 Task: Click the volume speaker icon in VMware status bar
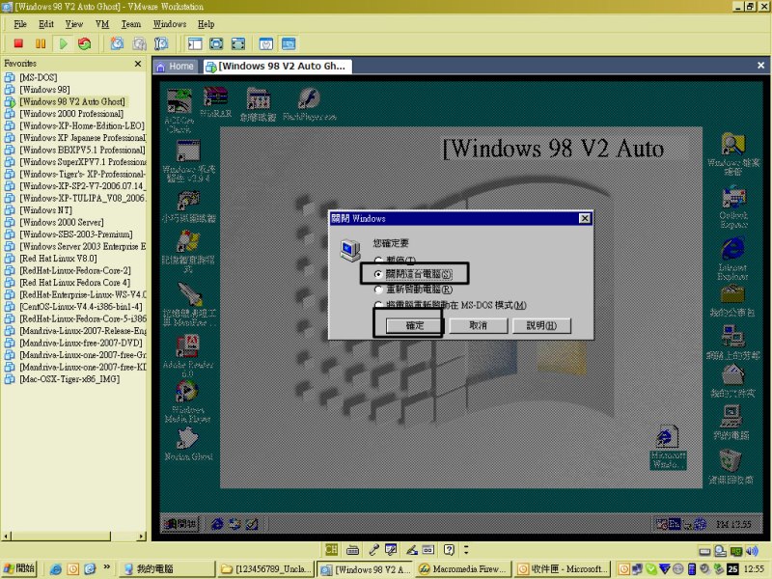(x=752, y=550)
